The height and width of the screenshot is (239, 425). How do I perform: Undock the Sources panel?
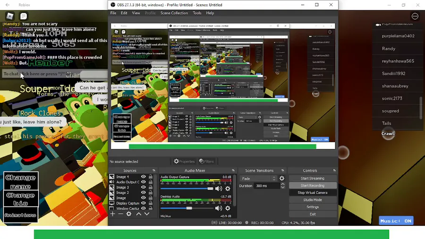[x=154, y=171]
